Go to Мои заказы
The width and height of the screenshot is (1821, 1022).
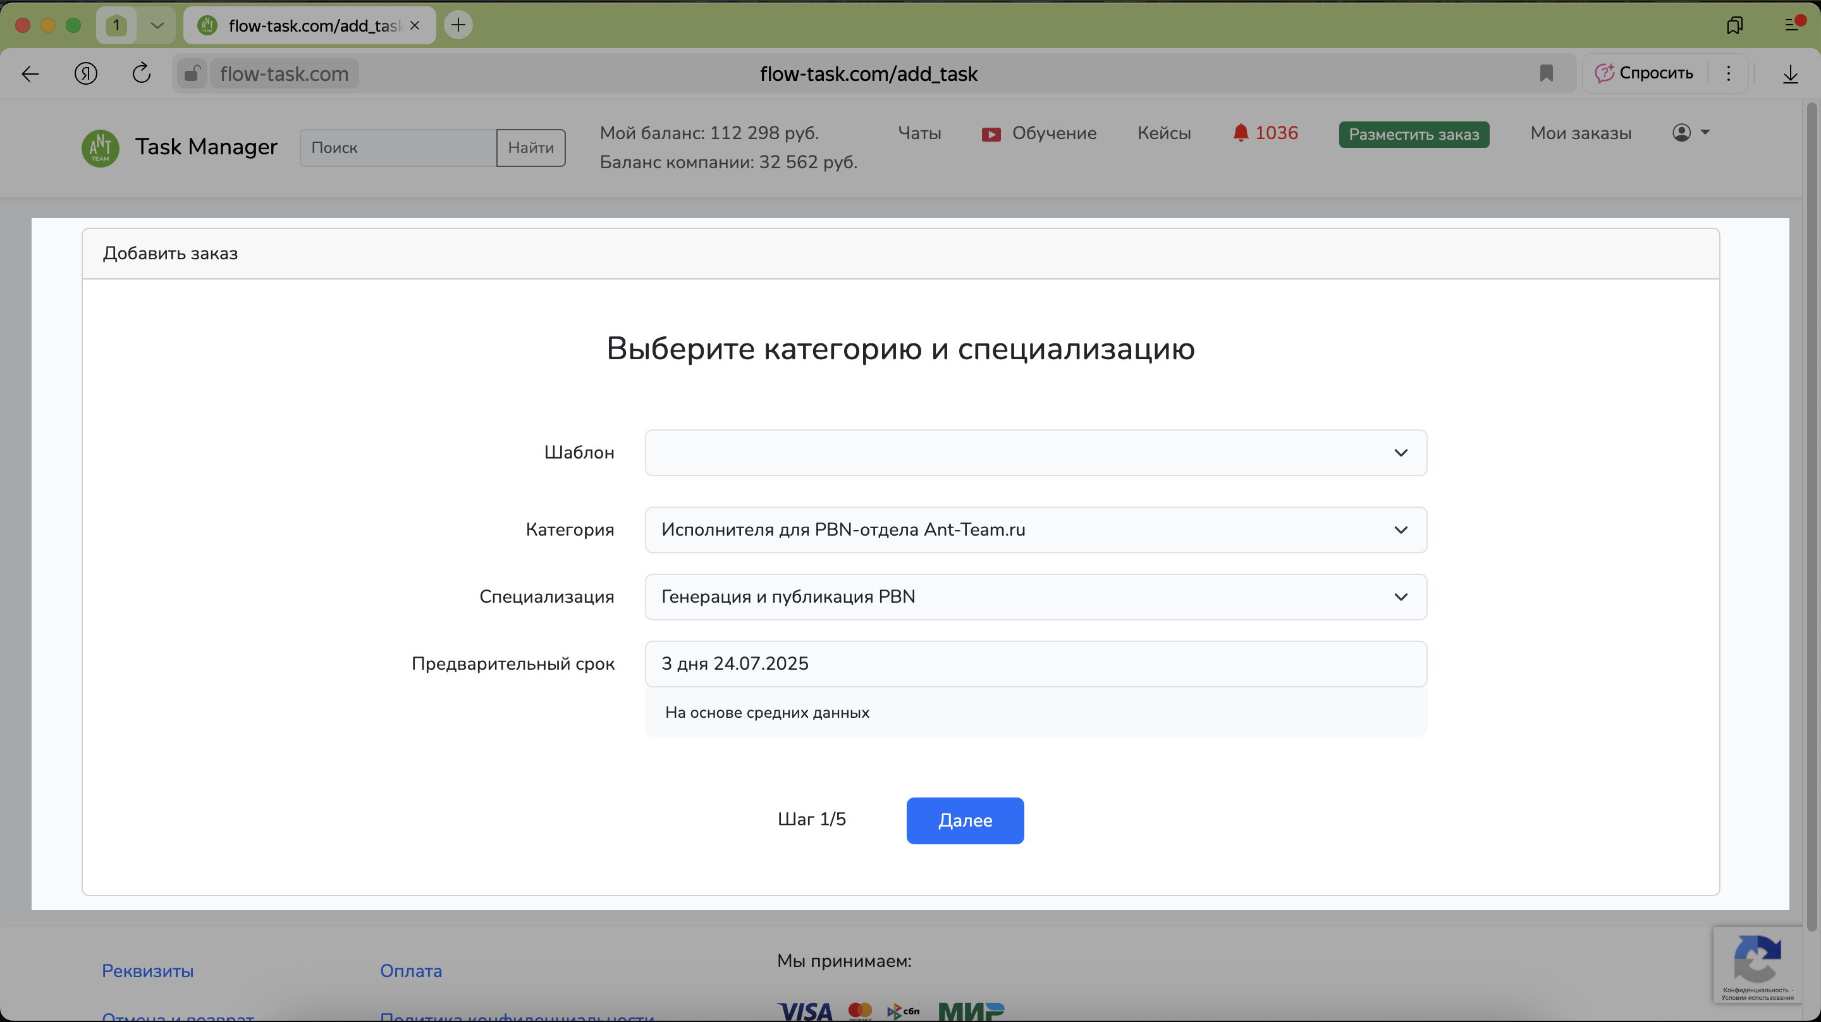pyautogui.click(x=1580, y=133)
